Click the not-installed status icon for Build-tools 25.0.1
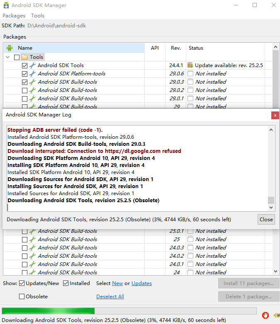 click(190, 232)
